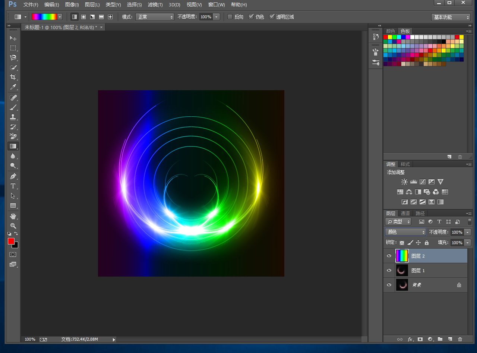Screen dimensions: 477x353
Task: Switch to the 路径 tab
Action: 420,213
